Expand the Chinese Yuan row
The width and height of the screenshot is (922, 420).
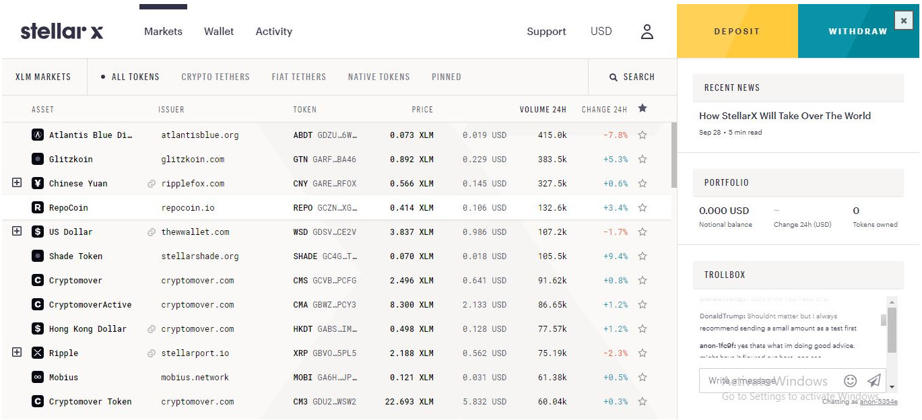[17, 182]
